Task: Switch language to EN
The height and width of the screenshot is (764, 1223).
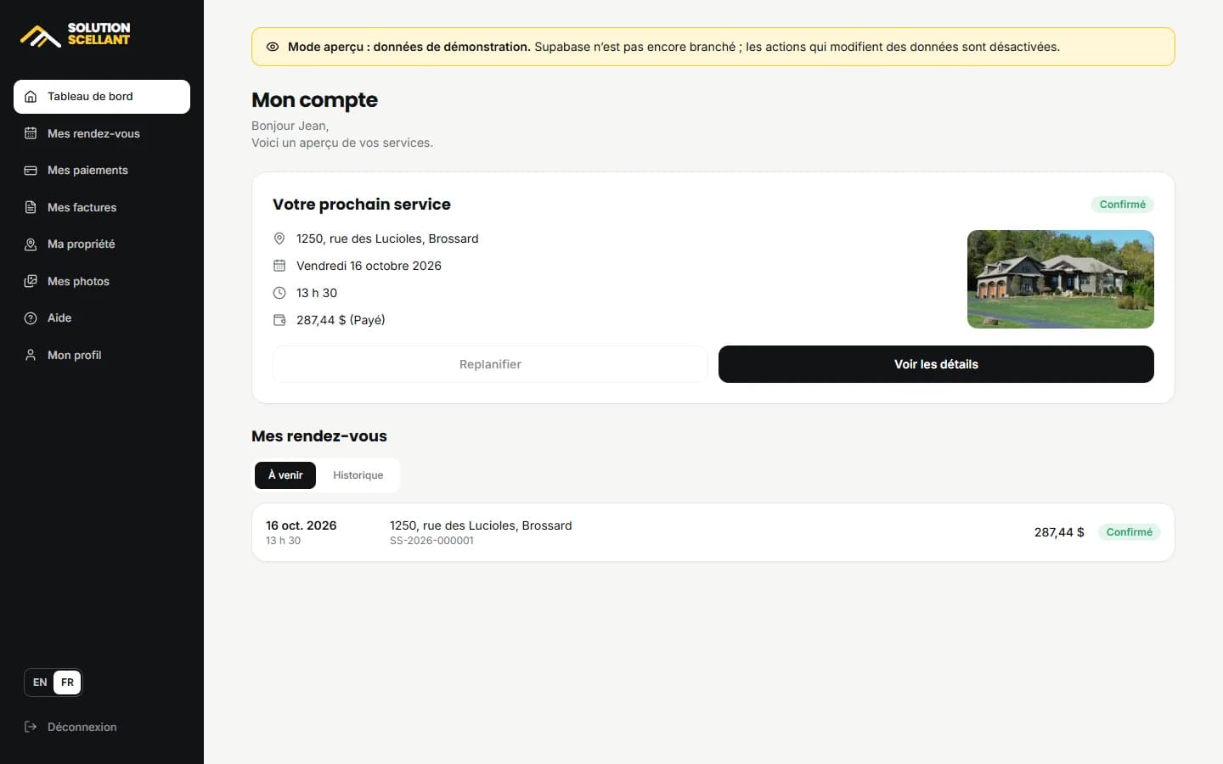Action: 40,683
